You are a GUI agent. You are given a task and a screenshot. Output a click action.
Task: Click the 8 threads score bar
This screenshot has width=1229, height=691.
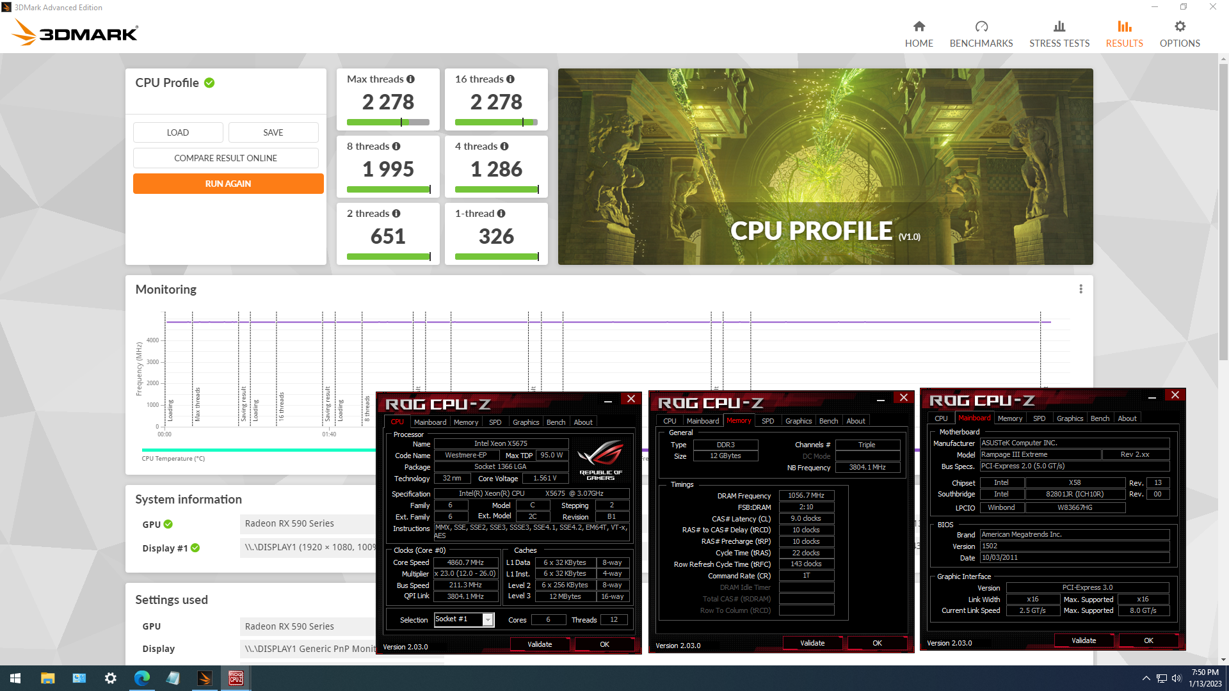tap(388, 189)
